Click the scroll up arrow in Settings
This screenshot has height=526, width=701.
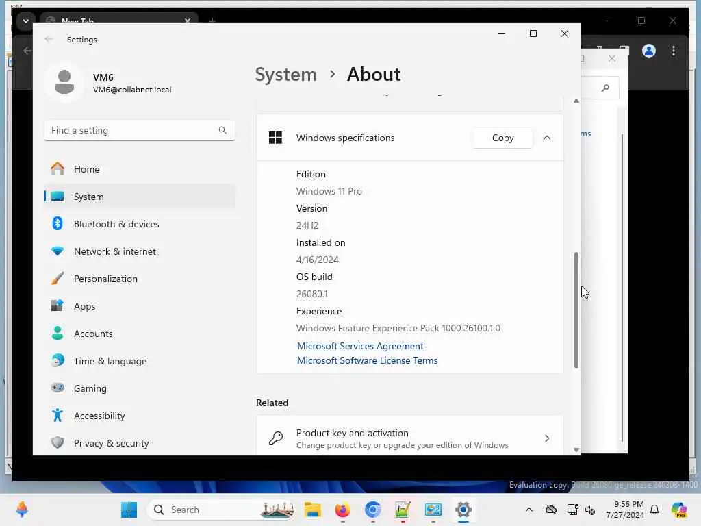coord(576,101)
